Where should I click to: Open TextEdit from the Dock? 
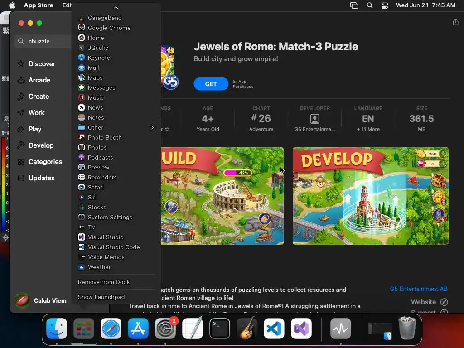click(193, 328)
